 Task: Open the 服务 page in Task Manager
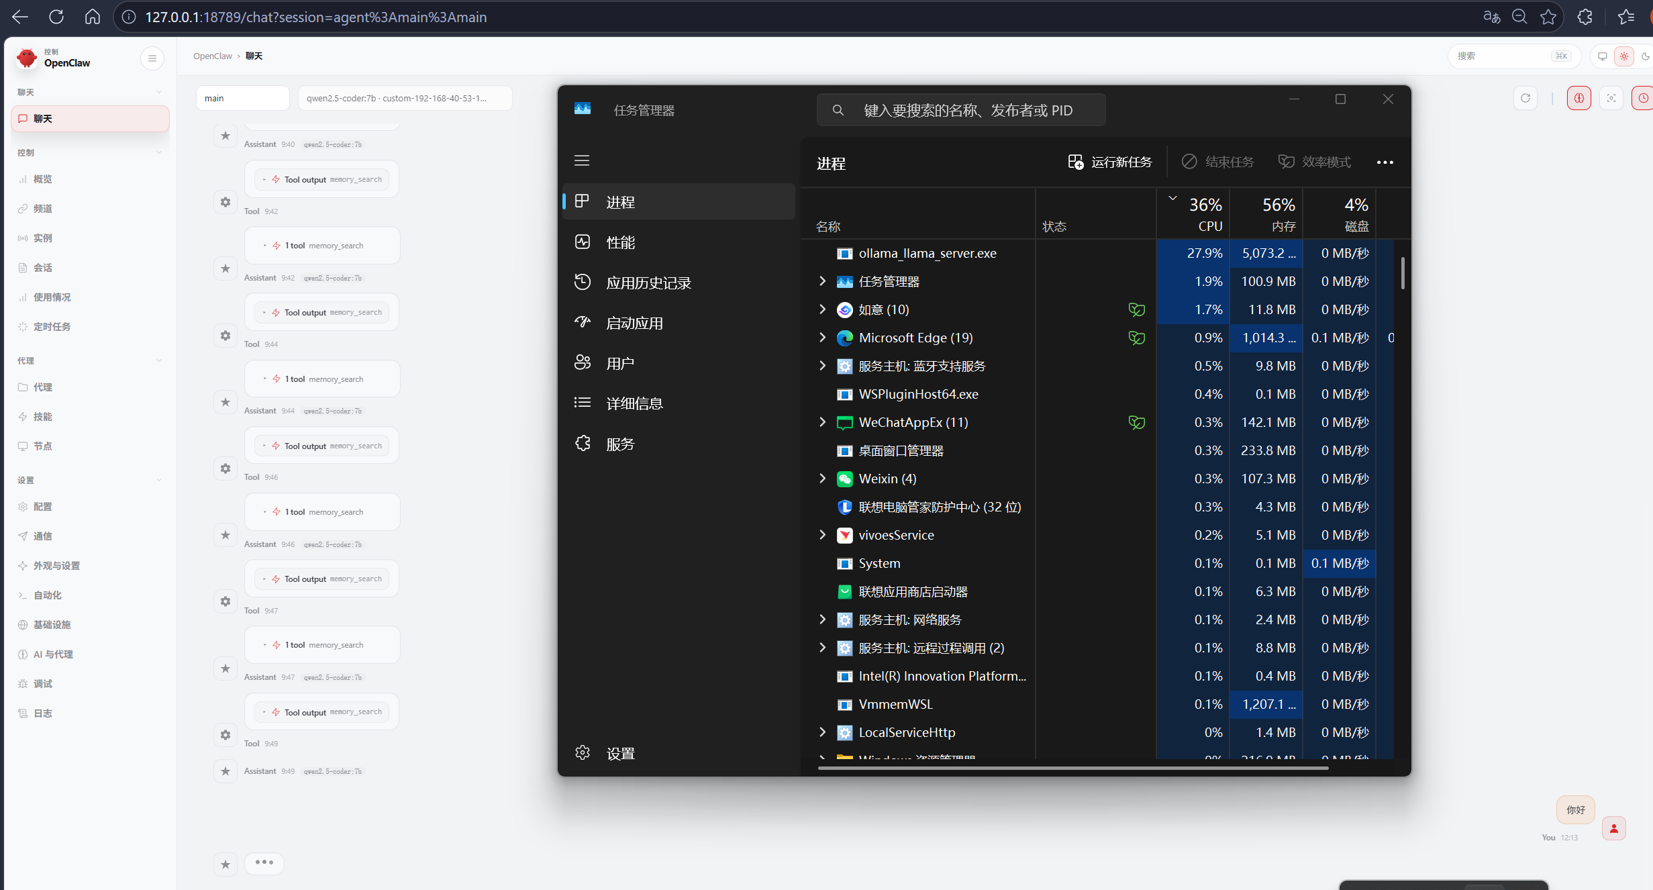pos(679,444)
